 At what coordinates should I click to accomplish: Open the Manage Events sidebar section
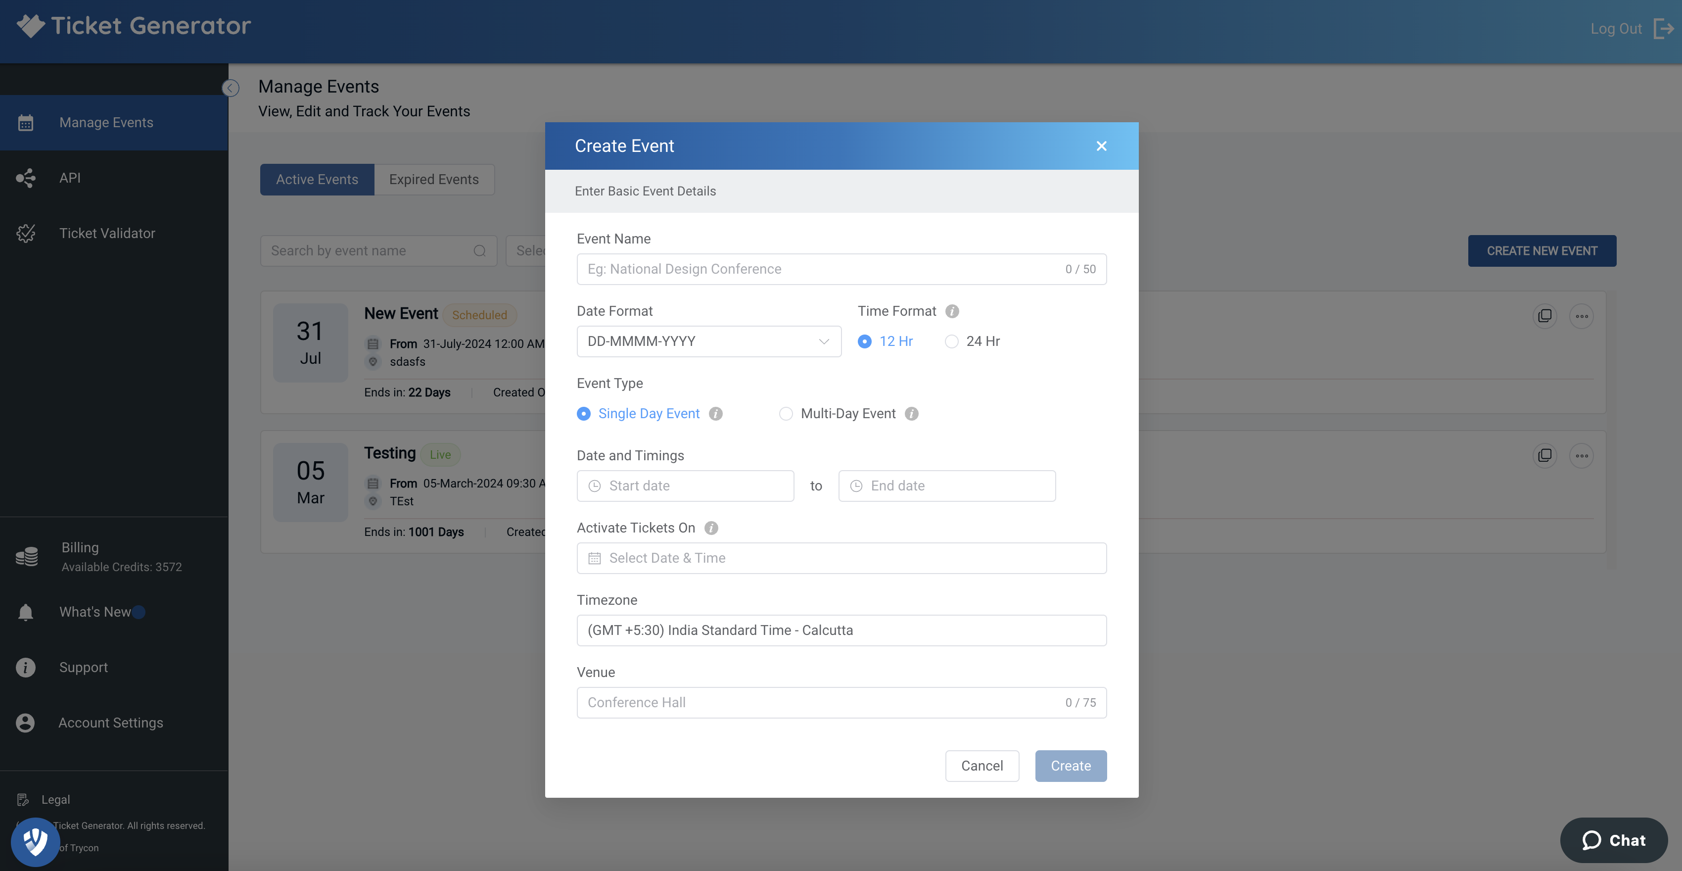click(106, 122)
